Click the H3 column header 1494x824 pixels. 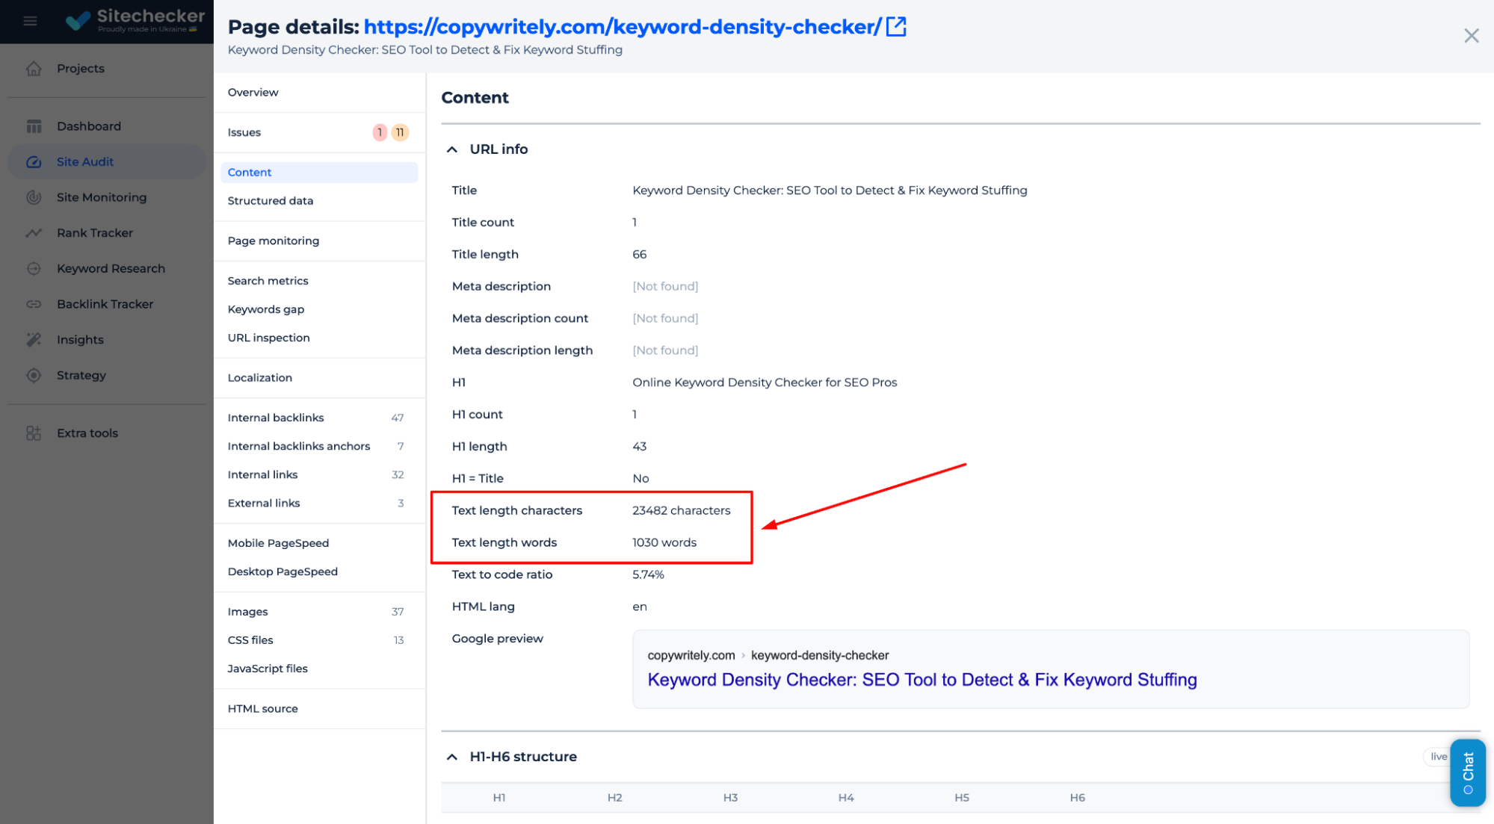tap(730, 798)
